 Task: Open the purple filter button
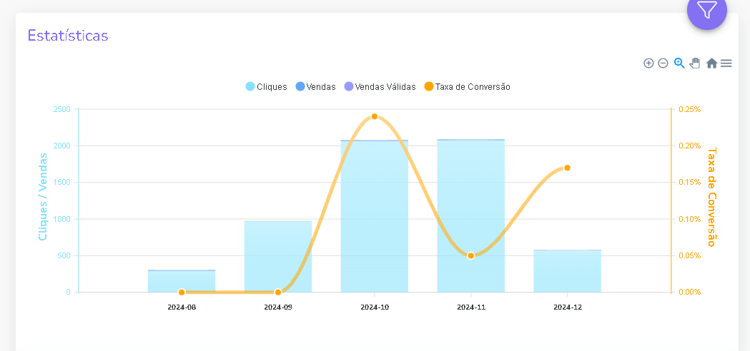[706, 11]
